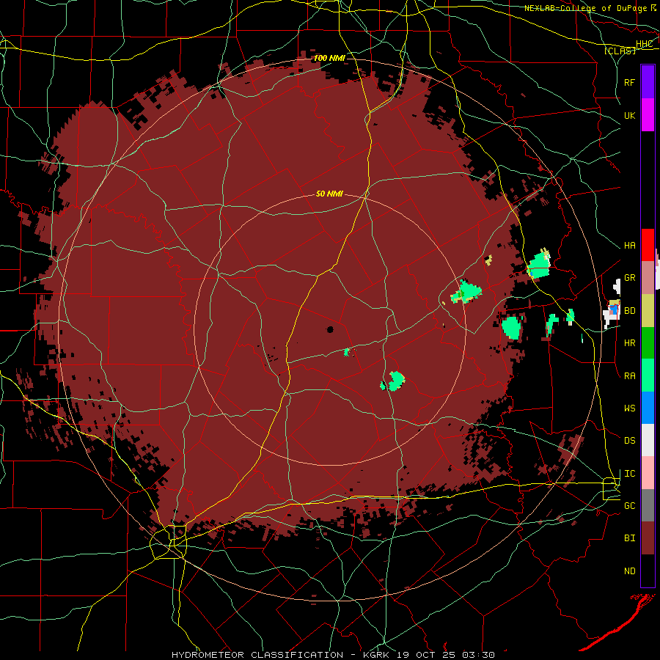
Task: Select the GR legend color block
Action: coord(648,277)
